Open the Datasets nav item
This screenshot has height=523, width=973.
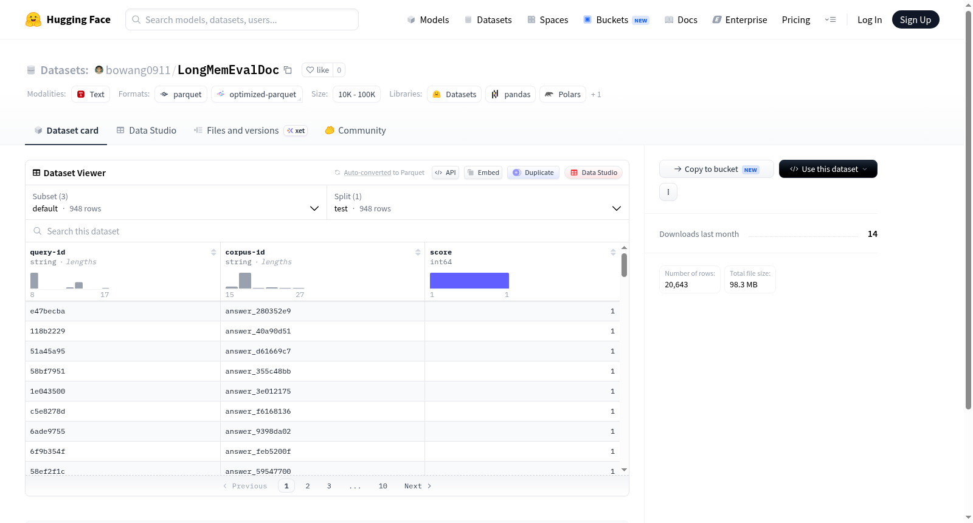point(488,19)
